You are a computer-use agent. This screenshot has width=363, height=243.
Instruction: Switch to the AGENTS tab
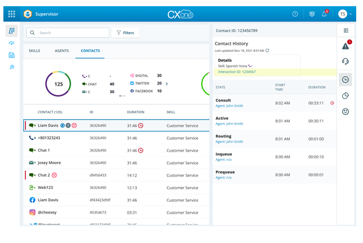point(62,51)
